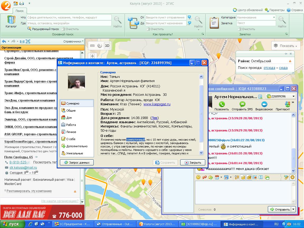Select the Дом section in contact info
The image size is (304, 228).
click(x=77, y=118)
